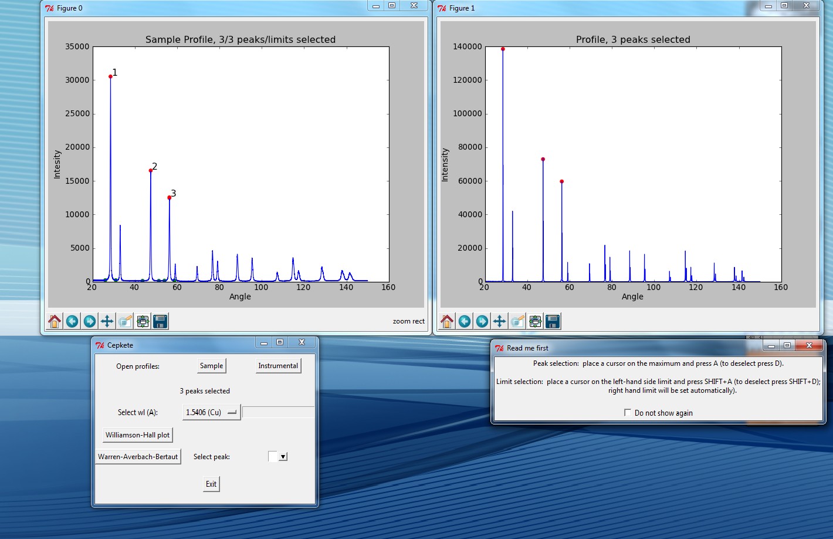Enable the 'Do not show again' checkbox
The height and width of the screenshot is (539, 833).
click(628, 413)
